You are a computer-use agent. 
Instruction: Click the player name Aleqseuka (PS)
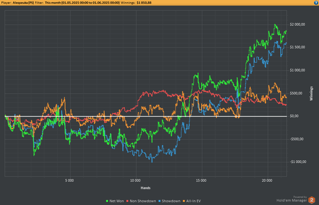pyautogui.click(x=23, y=3)
